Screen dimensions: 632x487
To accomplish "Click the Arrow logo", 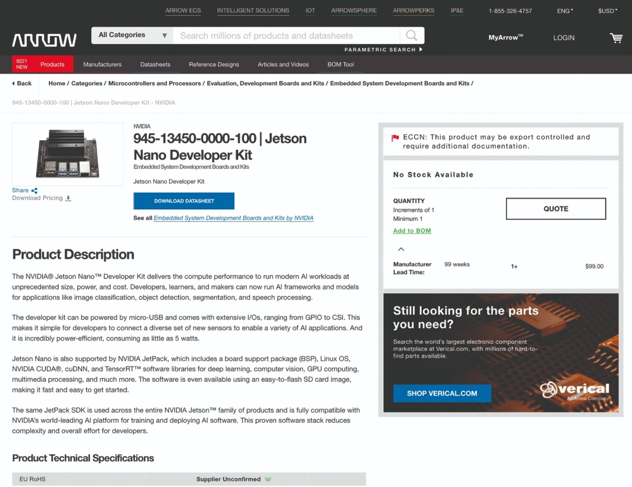I will click(x=44, y=40).
